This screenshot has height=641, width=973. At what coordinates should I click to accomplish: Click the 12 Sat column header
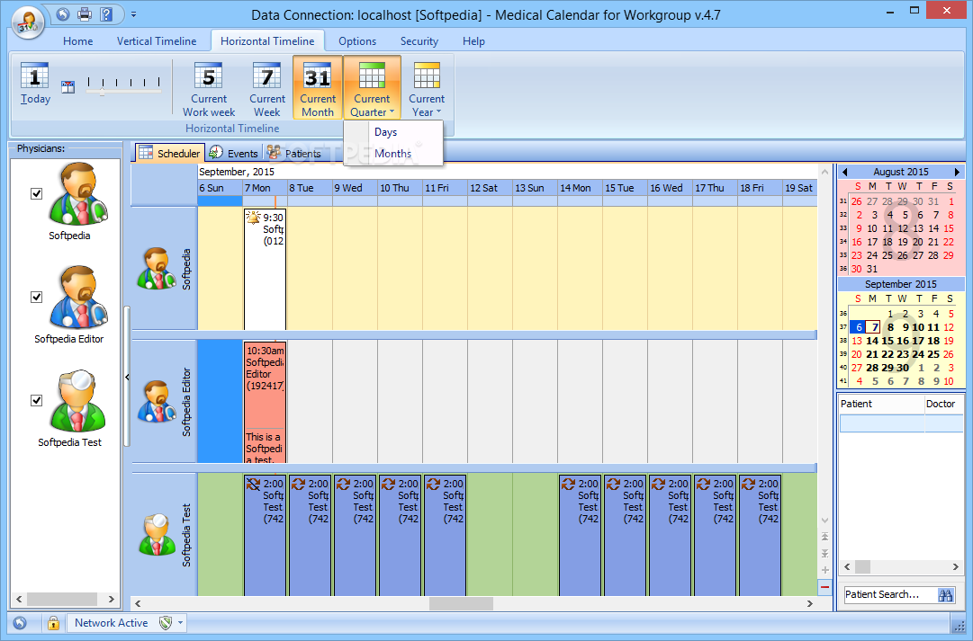coord(490,188)
